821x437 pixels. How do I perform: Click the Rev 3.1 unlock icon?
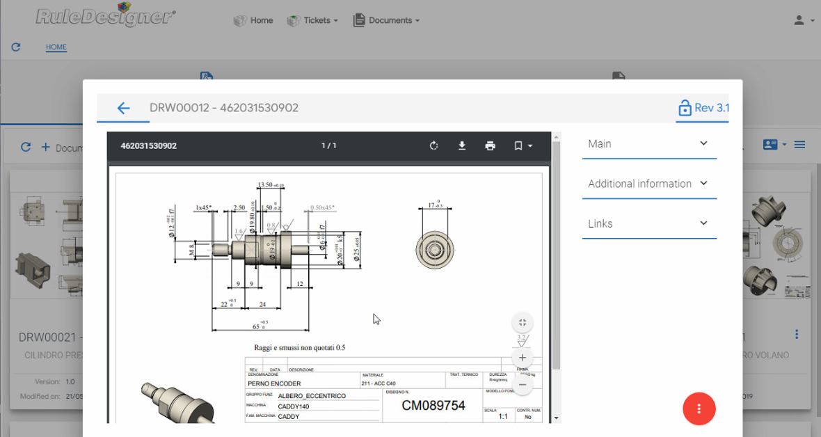click(x=685, y=108)
